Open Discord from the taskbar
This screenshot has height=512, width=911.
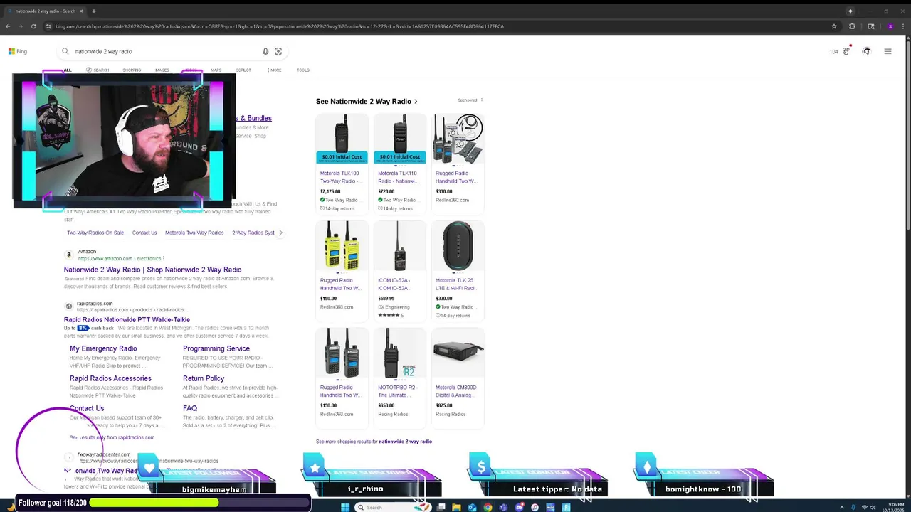click(519, 507)
